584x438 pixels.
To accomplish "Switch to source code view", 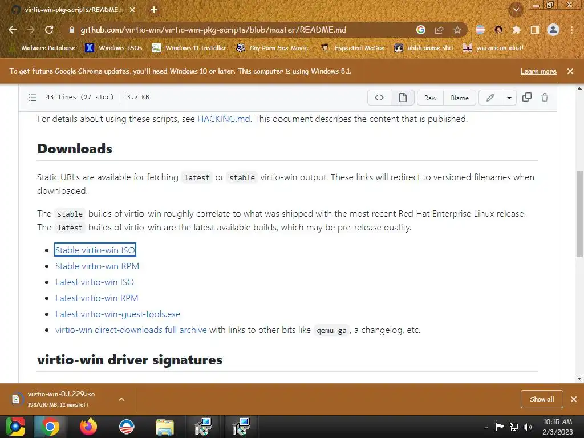I will (x=379, y=98).
